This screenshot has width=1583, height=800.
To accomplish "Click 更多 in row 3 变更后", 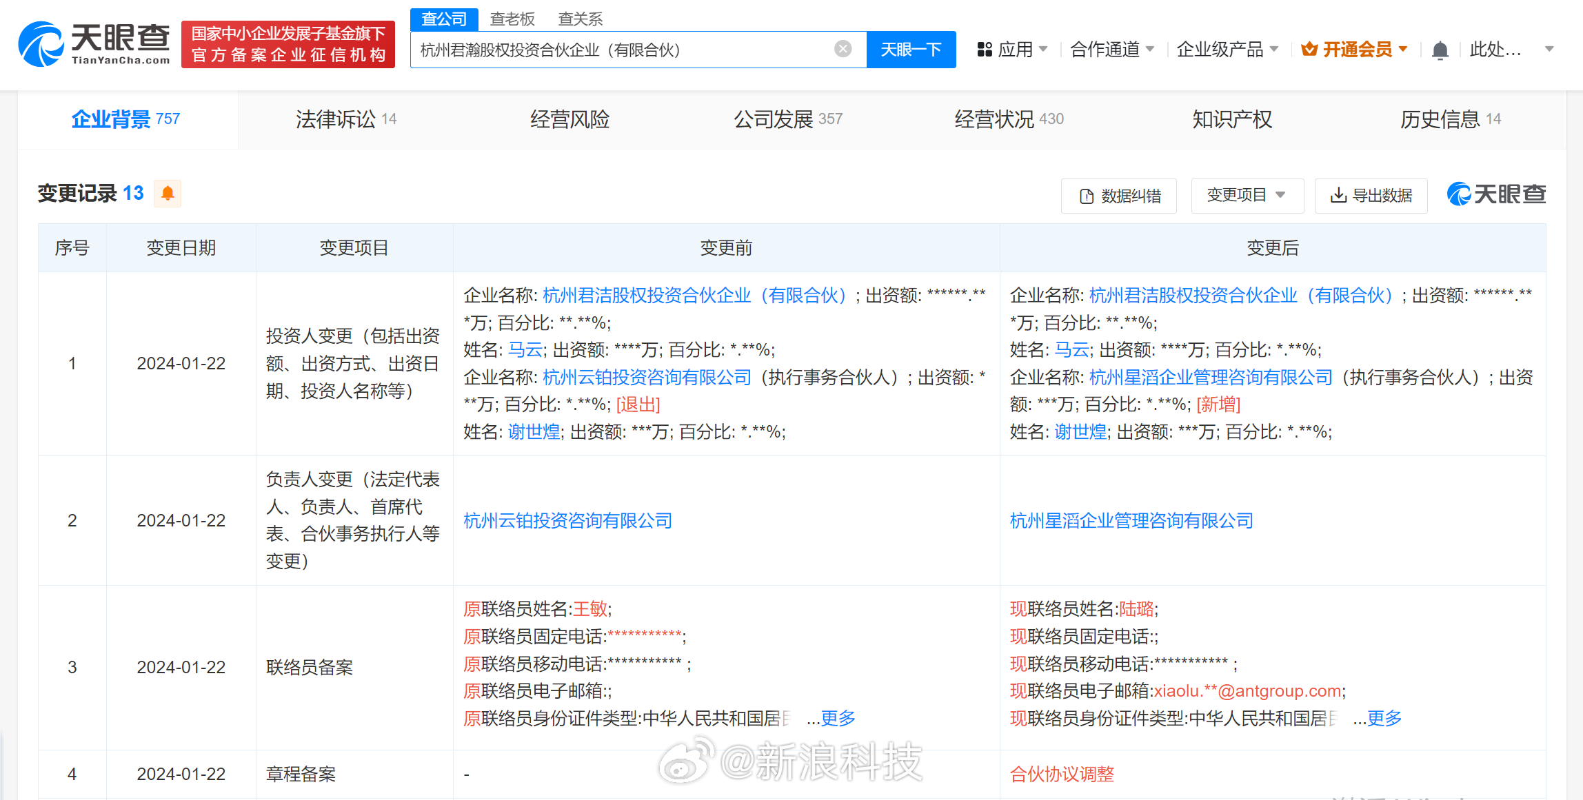I will (1384, 719).
